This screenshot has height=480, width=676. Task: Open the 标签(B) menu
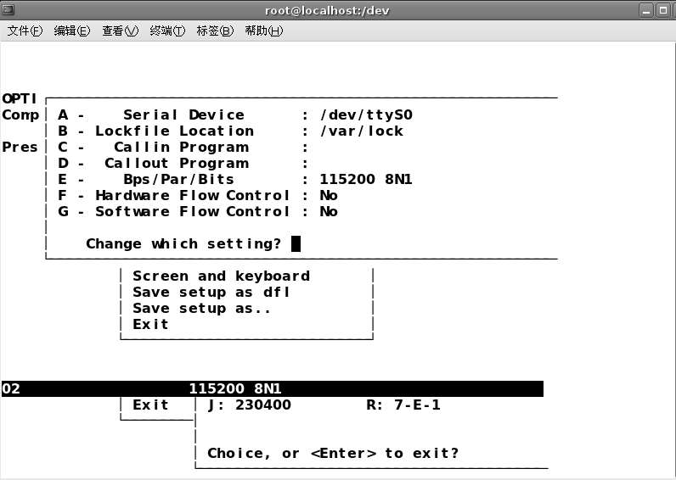coord(215,31)
